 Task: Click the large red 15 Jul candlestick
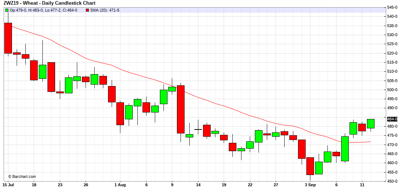pyautogui.click(x=8, y=38)
